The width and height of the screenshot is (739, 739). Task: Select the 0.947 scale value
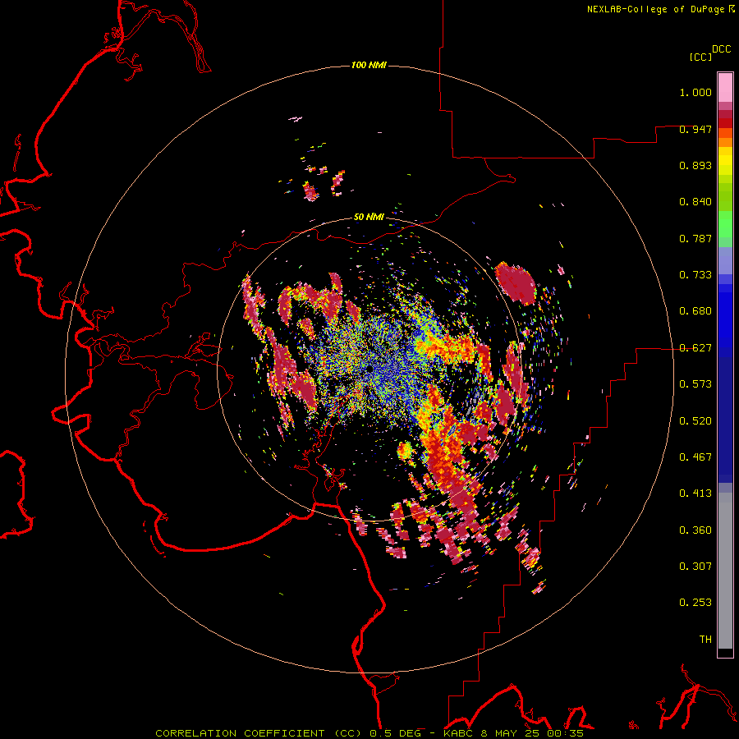coord(695,129)
